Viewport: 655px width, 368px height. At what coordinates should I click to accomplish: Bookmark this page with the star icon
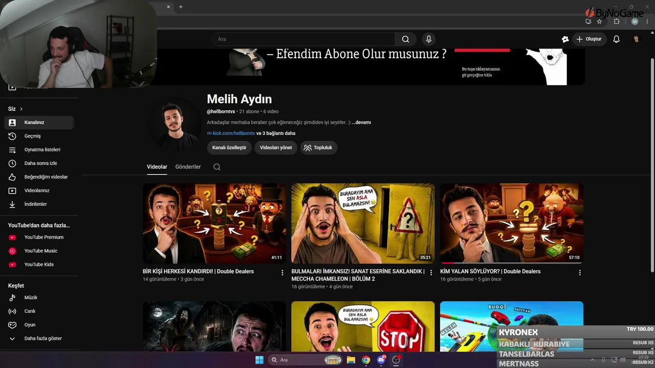(x=599, y=21)
